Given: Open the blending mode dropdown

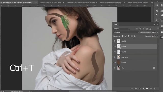Looking at the screenshot, I should 126,32.
